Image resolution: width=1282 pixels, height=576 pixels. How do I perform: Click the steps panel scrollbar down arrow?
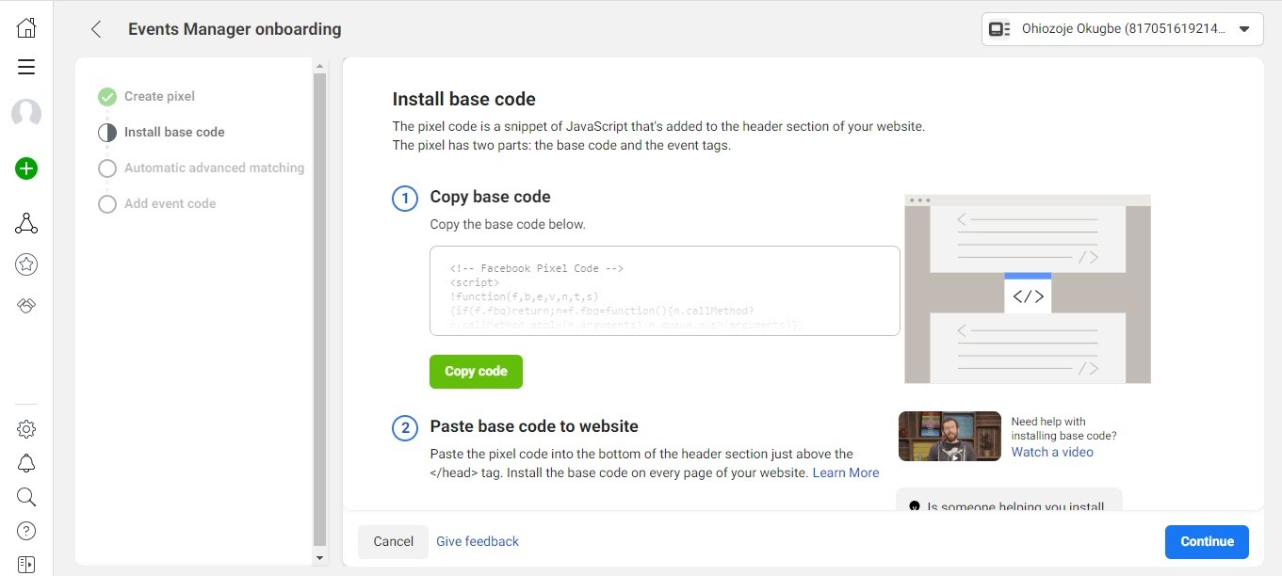319,558
